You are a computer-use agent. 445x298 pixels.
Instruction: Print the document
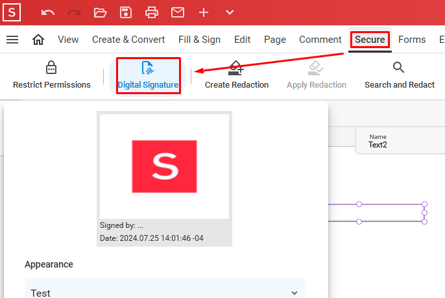tap(152, 12)
